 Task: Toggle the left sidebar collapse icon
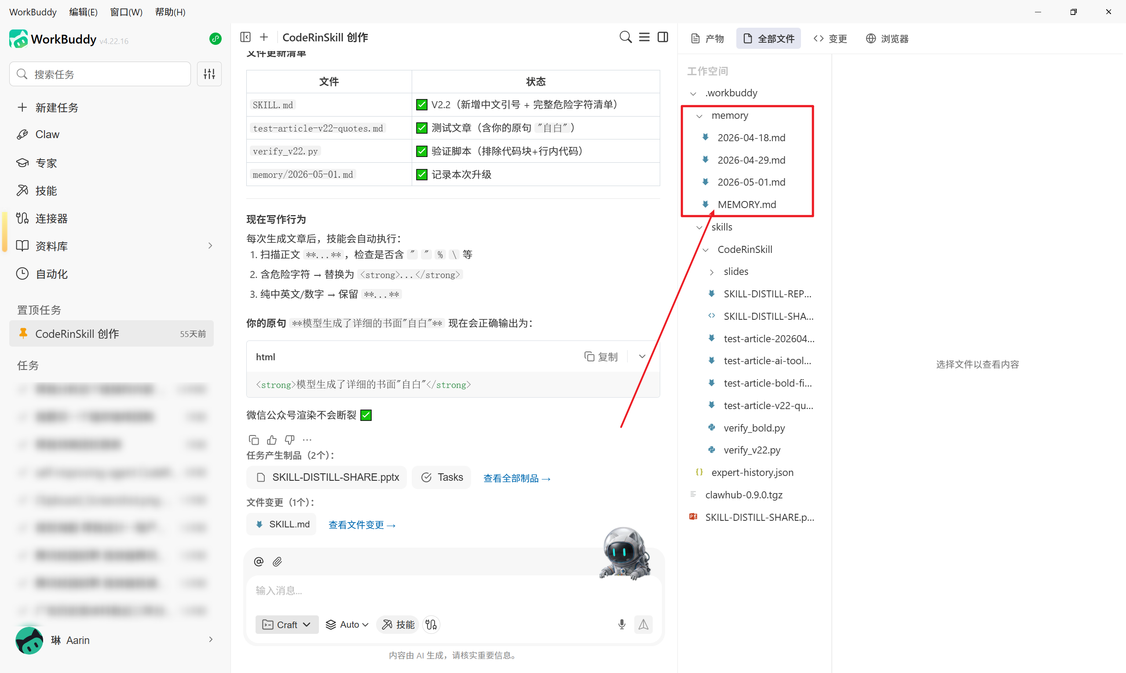pyautogui.click(x=245, y=37)
